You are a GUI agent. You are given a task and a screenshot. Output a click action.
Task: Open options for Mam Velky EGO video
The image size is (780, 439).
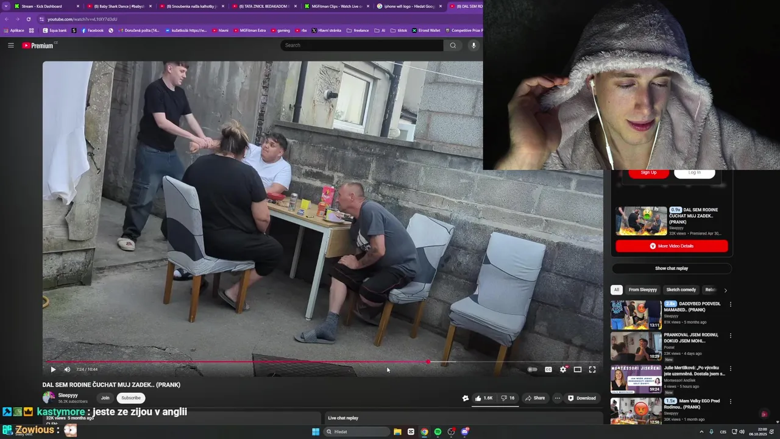731,401
